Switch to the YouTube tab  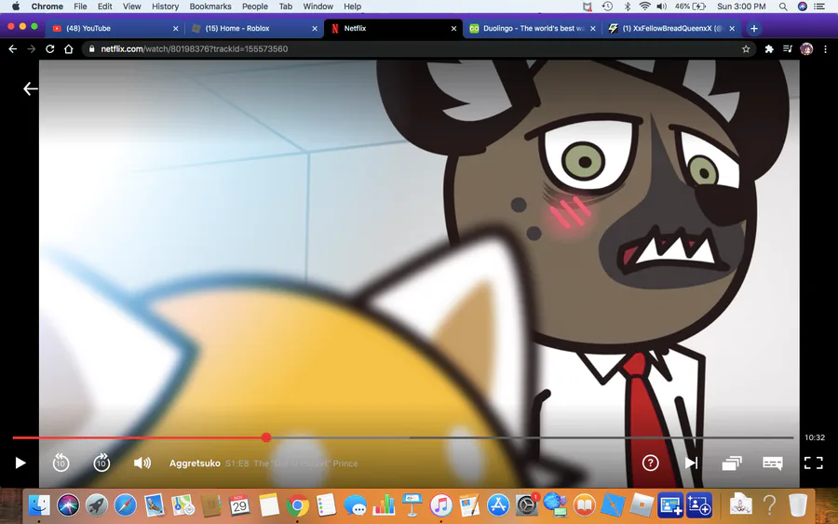(115, 28)
